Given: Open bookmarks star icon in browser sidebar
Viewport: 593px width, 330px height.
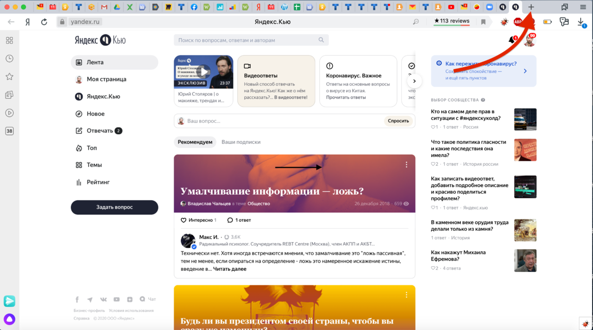Looking at the screenshot, I should tap(9, 77).
